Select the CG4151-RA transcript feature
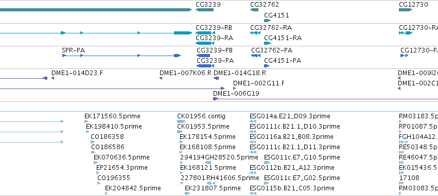438x196 pixels. [x=267, y=43]
